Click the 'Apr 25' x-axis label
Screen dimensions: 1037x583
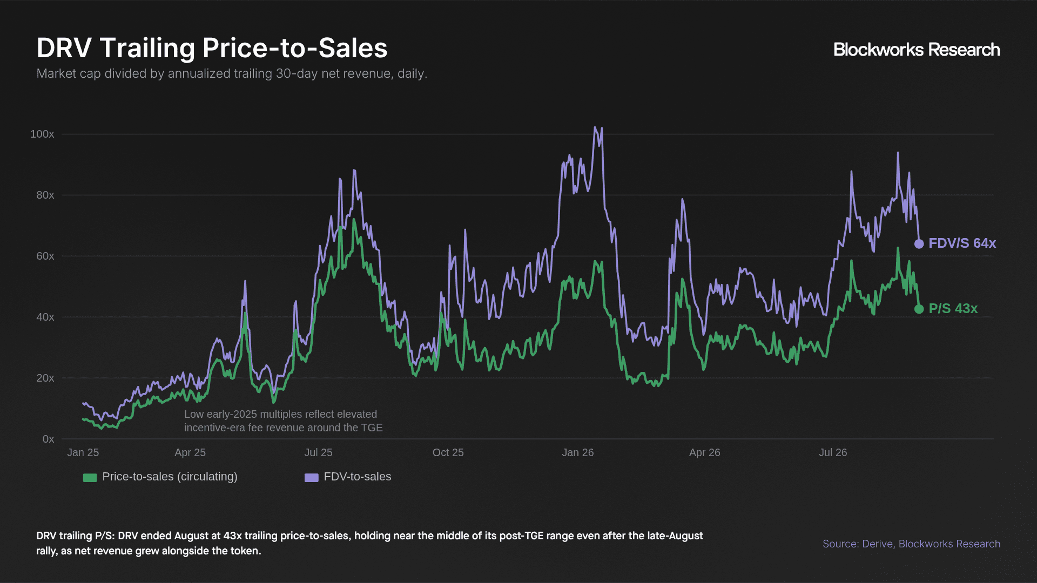pos(190,452)
